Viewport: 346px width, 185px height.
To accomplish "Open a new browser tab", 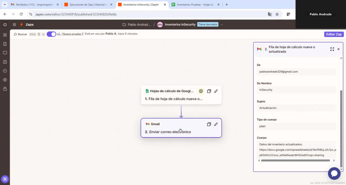I will click(226, 4).
